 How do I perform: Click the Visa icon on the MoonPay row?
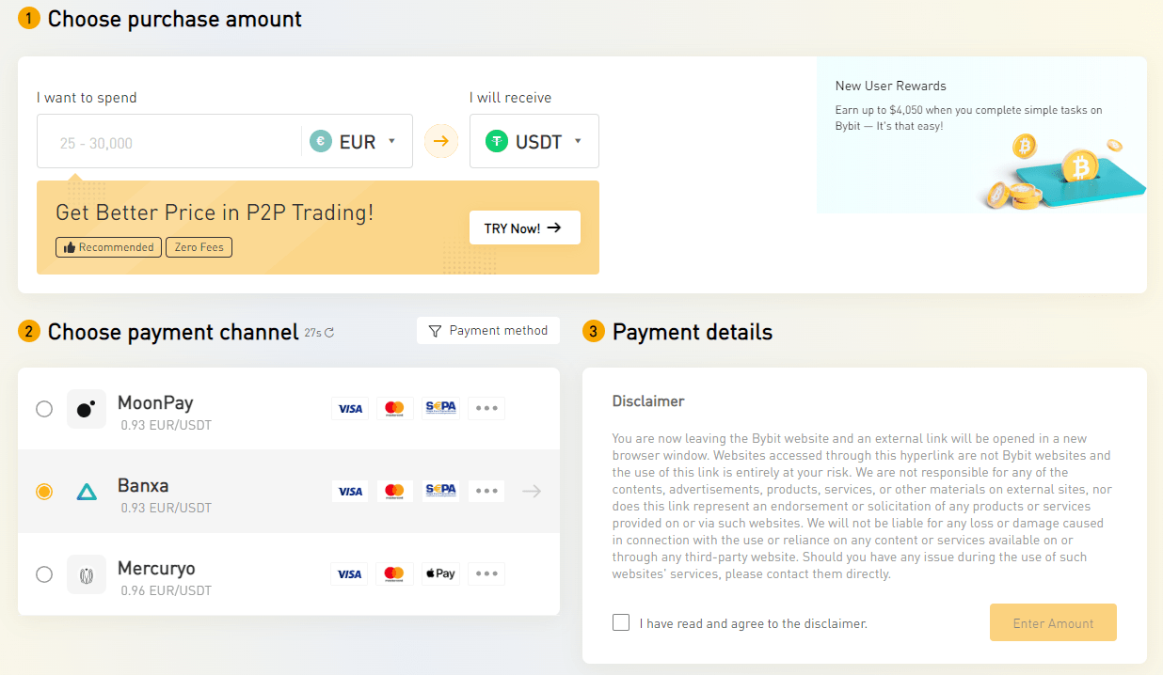coord(350,407)
